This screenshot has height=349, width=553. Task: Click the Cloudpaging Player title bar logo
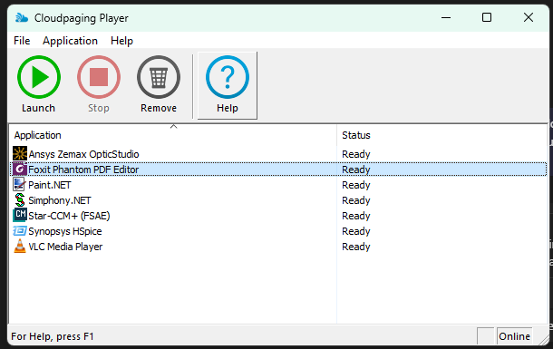(x=22, y=17)
